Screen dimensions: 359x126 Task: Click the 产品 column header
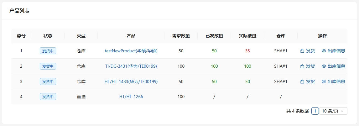click(131, 36)
